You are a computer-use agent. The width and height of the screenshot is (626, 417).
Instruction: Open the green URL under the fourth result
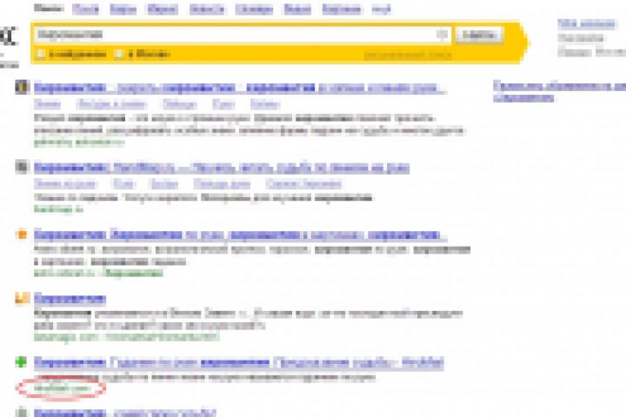point(127,338)
